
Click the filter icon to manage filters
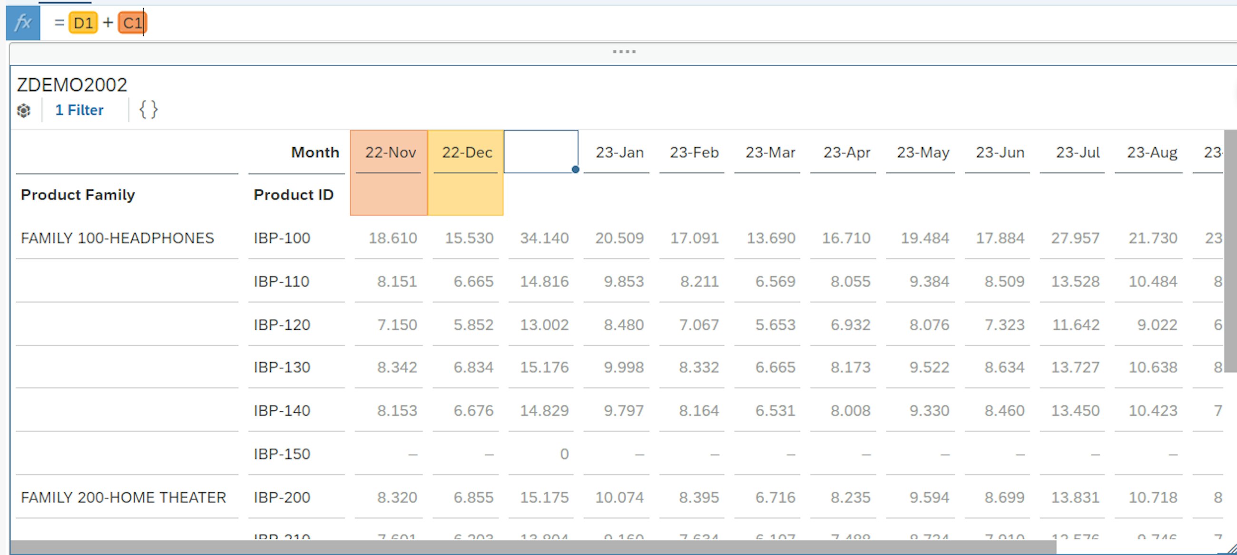point(77,110)
